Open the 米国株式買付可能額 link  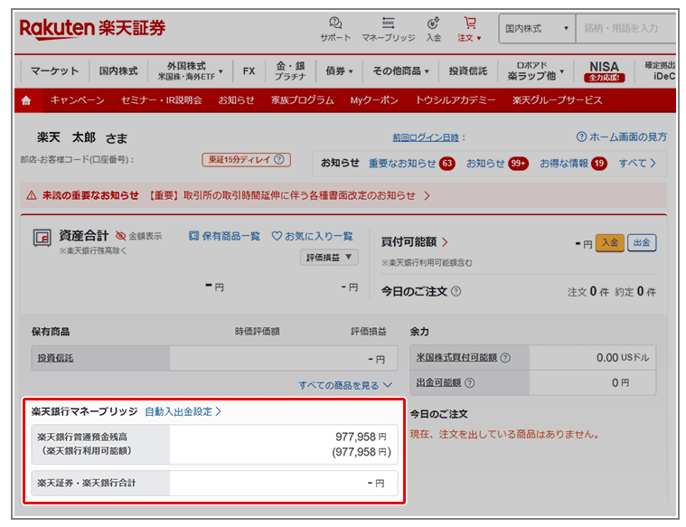click(456, 358)
